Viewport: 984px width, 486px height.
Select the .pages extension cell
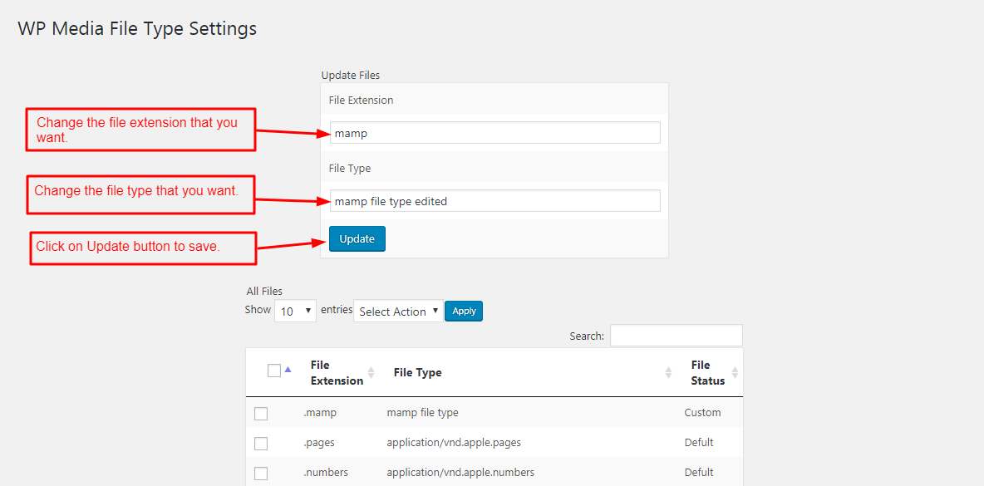(319, 442)
